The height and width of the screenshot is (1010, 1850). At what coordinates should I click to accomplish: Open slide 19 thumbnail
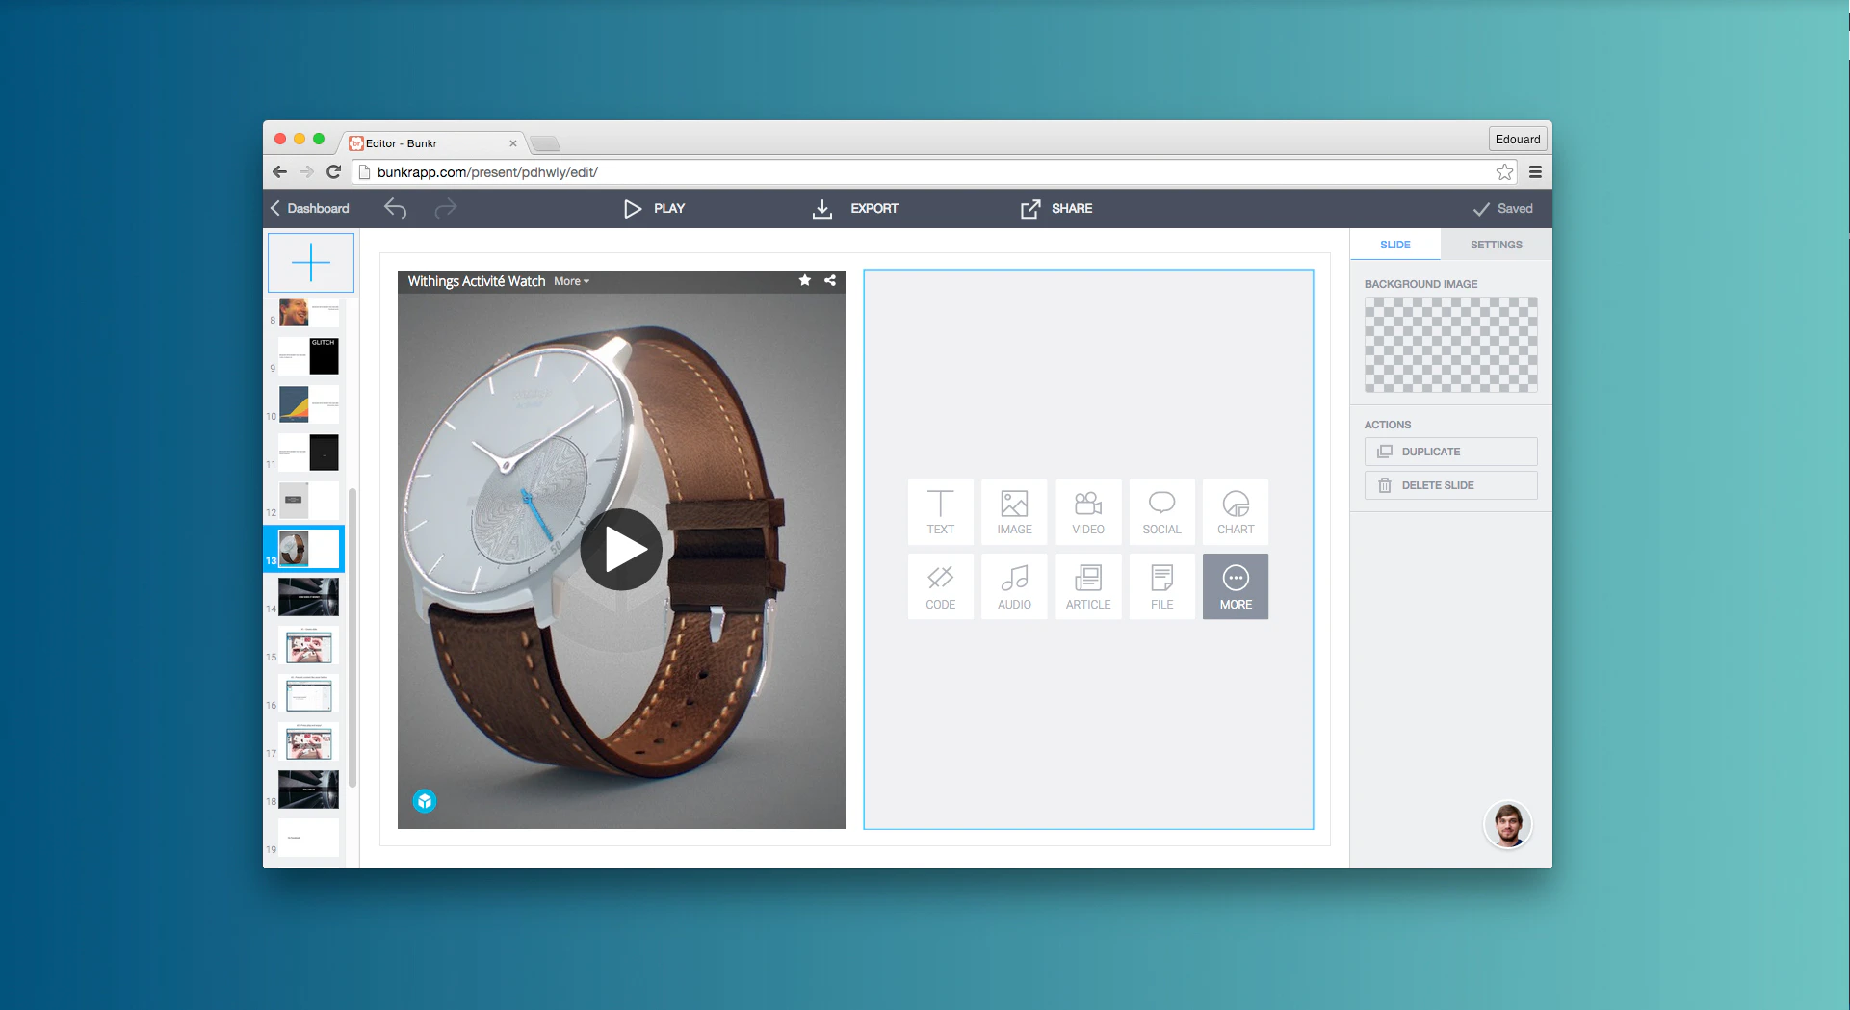click(x=308, y=838)
